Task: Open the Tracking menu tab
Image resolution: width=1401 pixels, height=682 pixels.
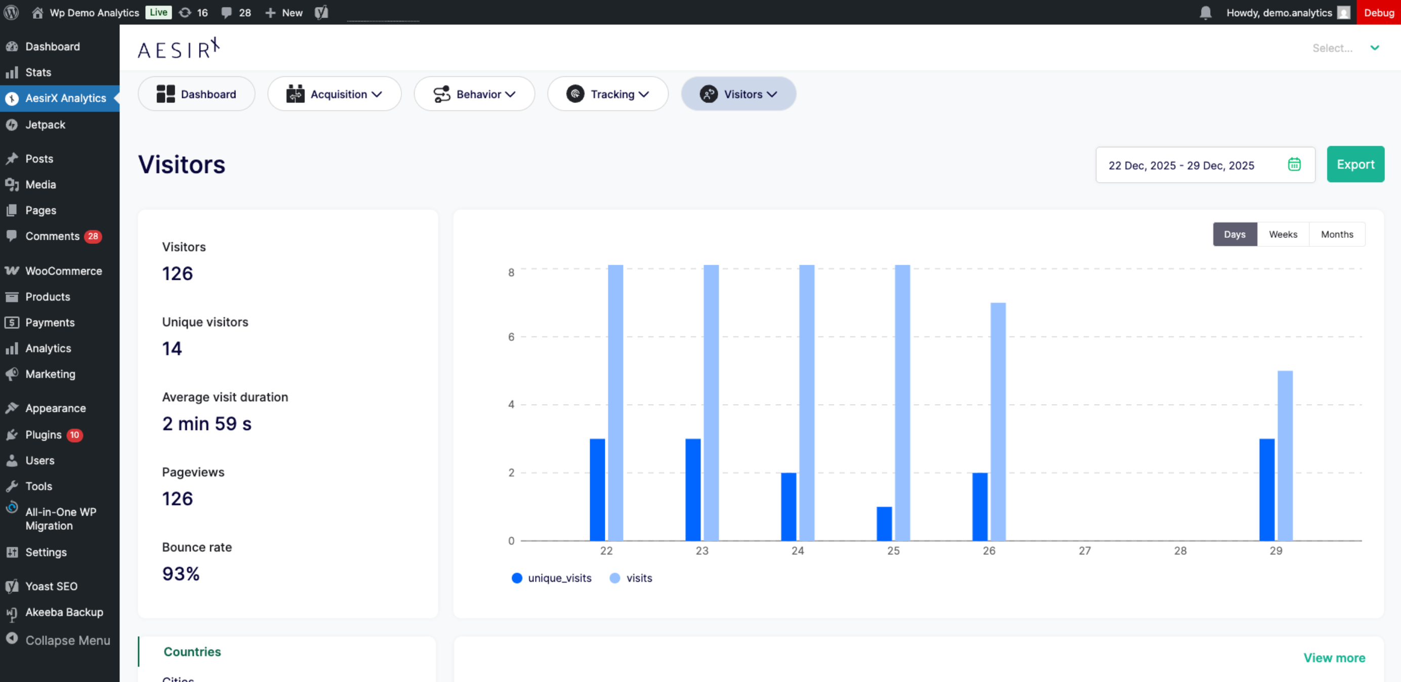Action: 607,94
